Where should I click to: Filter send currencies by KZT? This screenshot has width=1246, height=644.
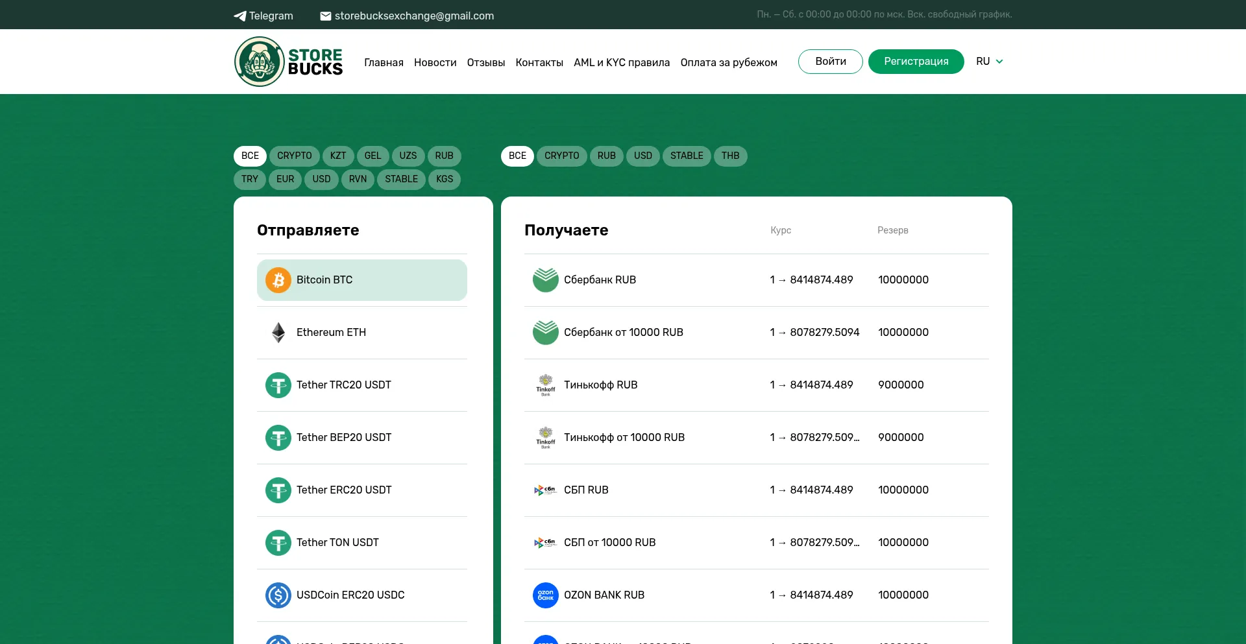point(338,156)
